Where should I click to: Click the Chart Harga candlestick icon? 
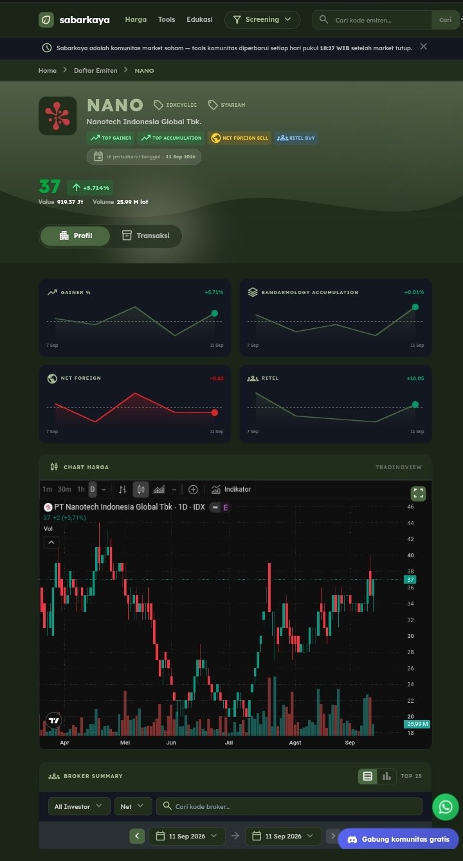coord(54,467)
